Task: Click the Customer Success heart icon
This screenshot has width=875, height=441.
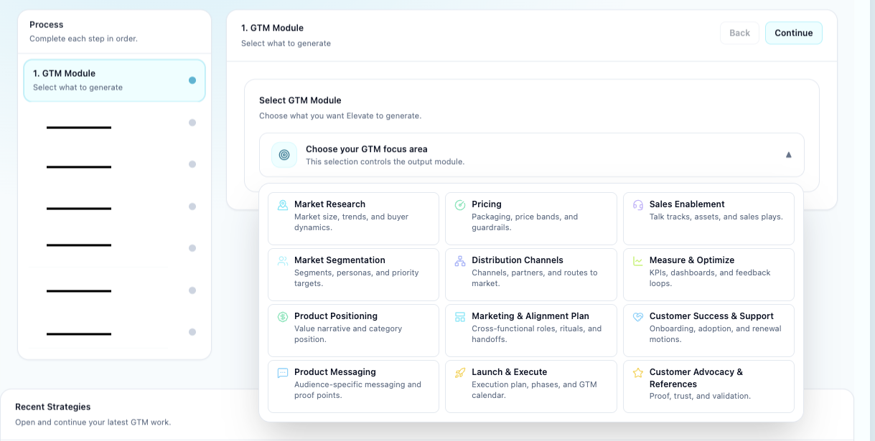Action: click(637, 316)
